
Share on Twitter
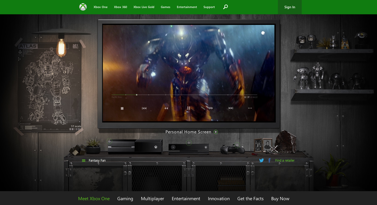[262, 160]
